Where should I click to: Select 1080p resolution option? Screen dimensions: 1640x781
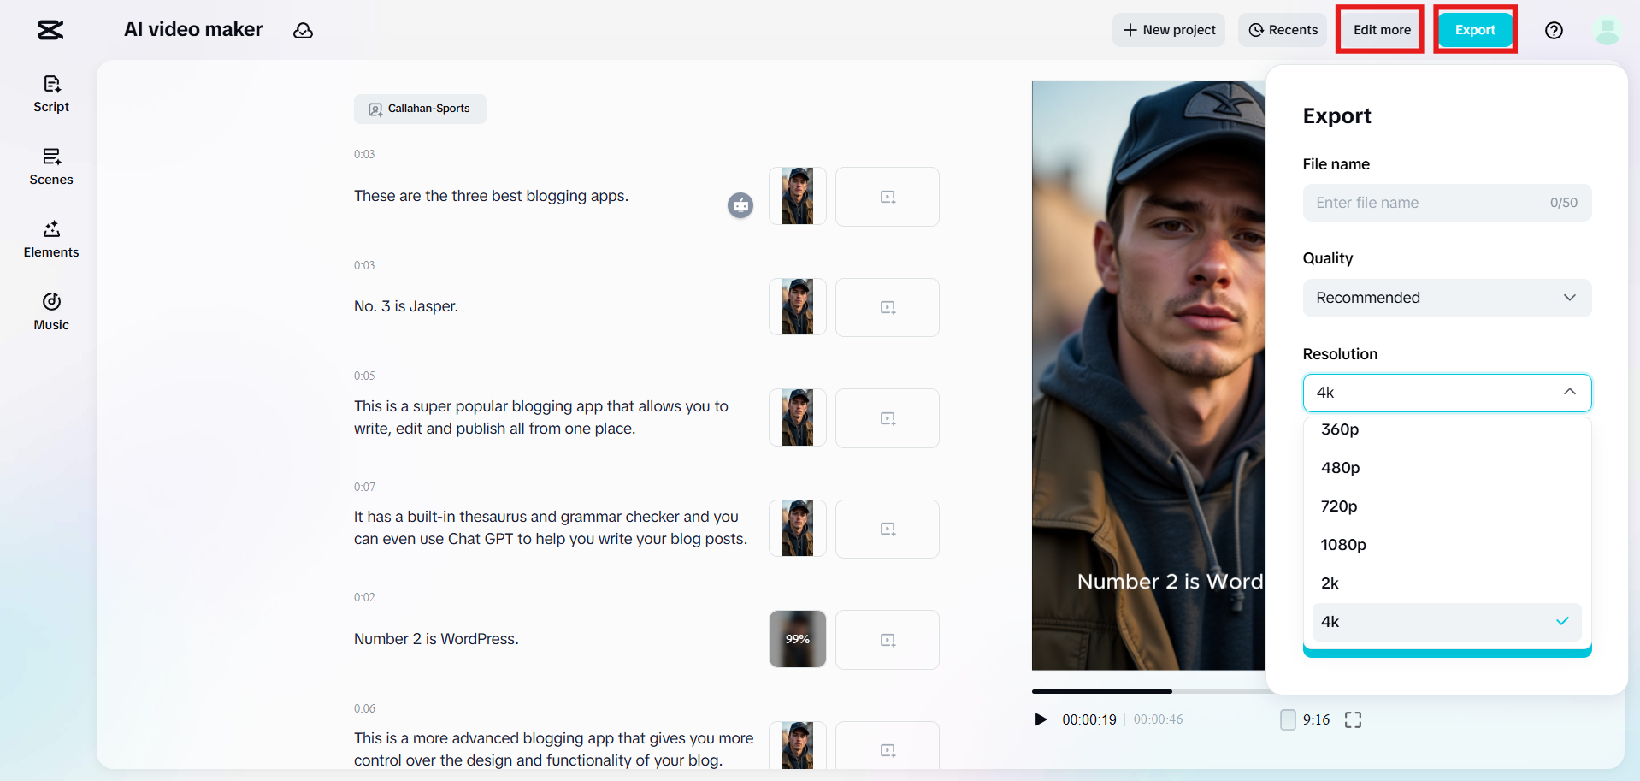pyautogui.click(x=1343, y=545)
